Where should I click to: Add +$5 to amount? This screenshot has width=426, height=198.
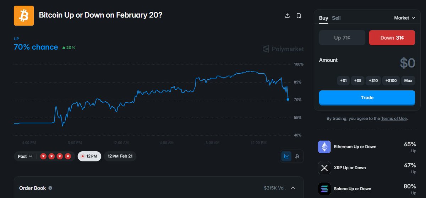[358, 81]
